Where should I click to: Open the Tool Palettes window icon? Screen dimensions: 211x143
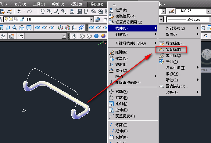(x=86, y=11)
